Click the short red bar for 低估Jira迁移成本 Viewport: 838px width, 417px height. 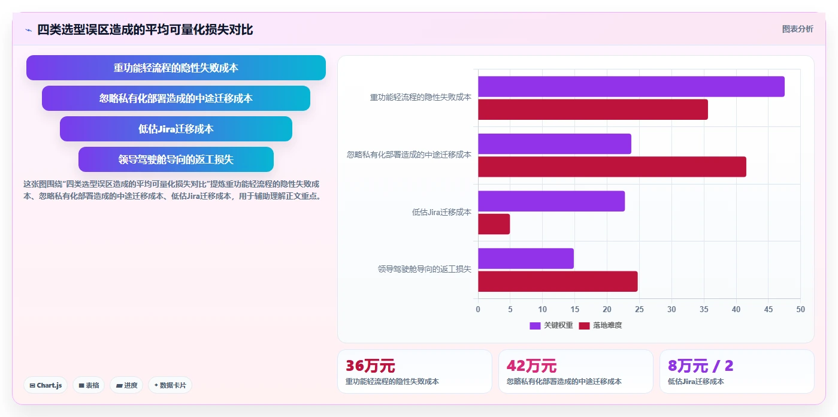(494, 224)
